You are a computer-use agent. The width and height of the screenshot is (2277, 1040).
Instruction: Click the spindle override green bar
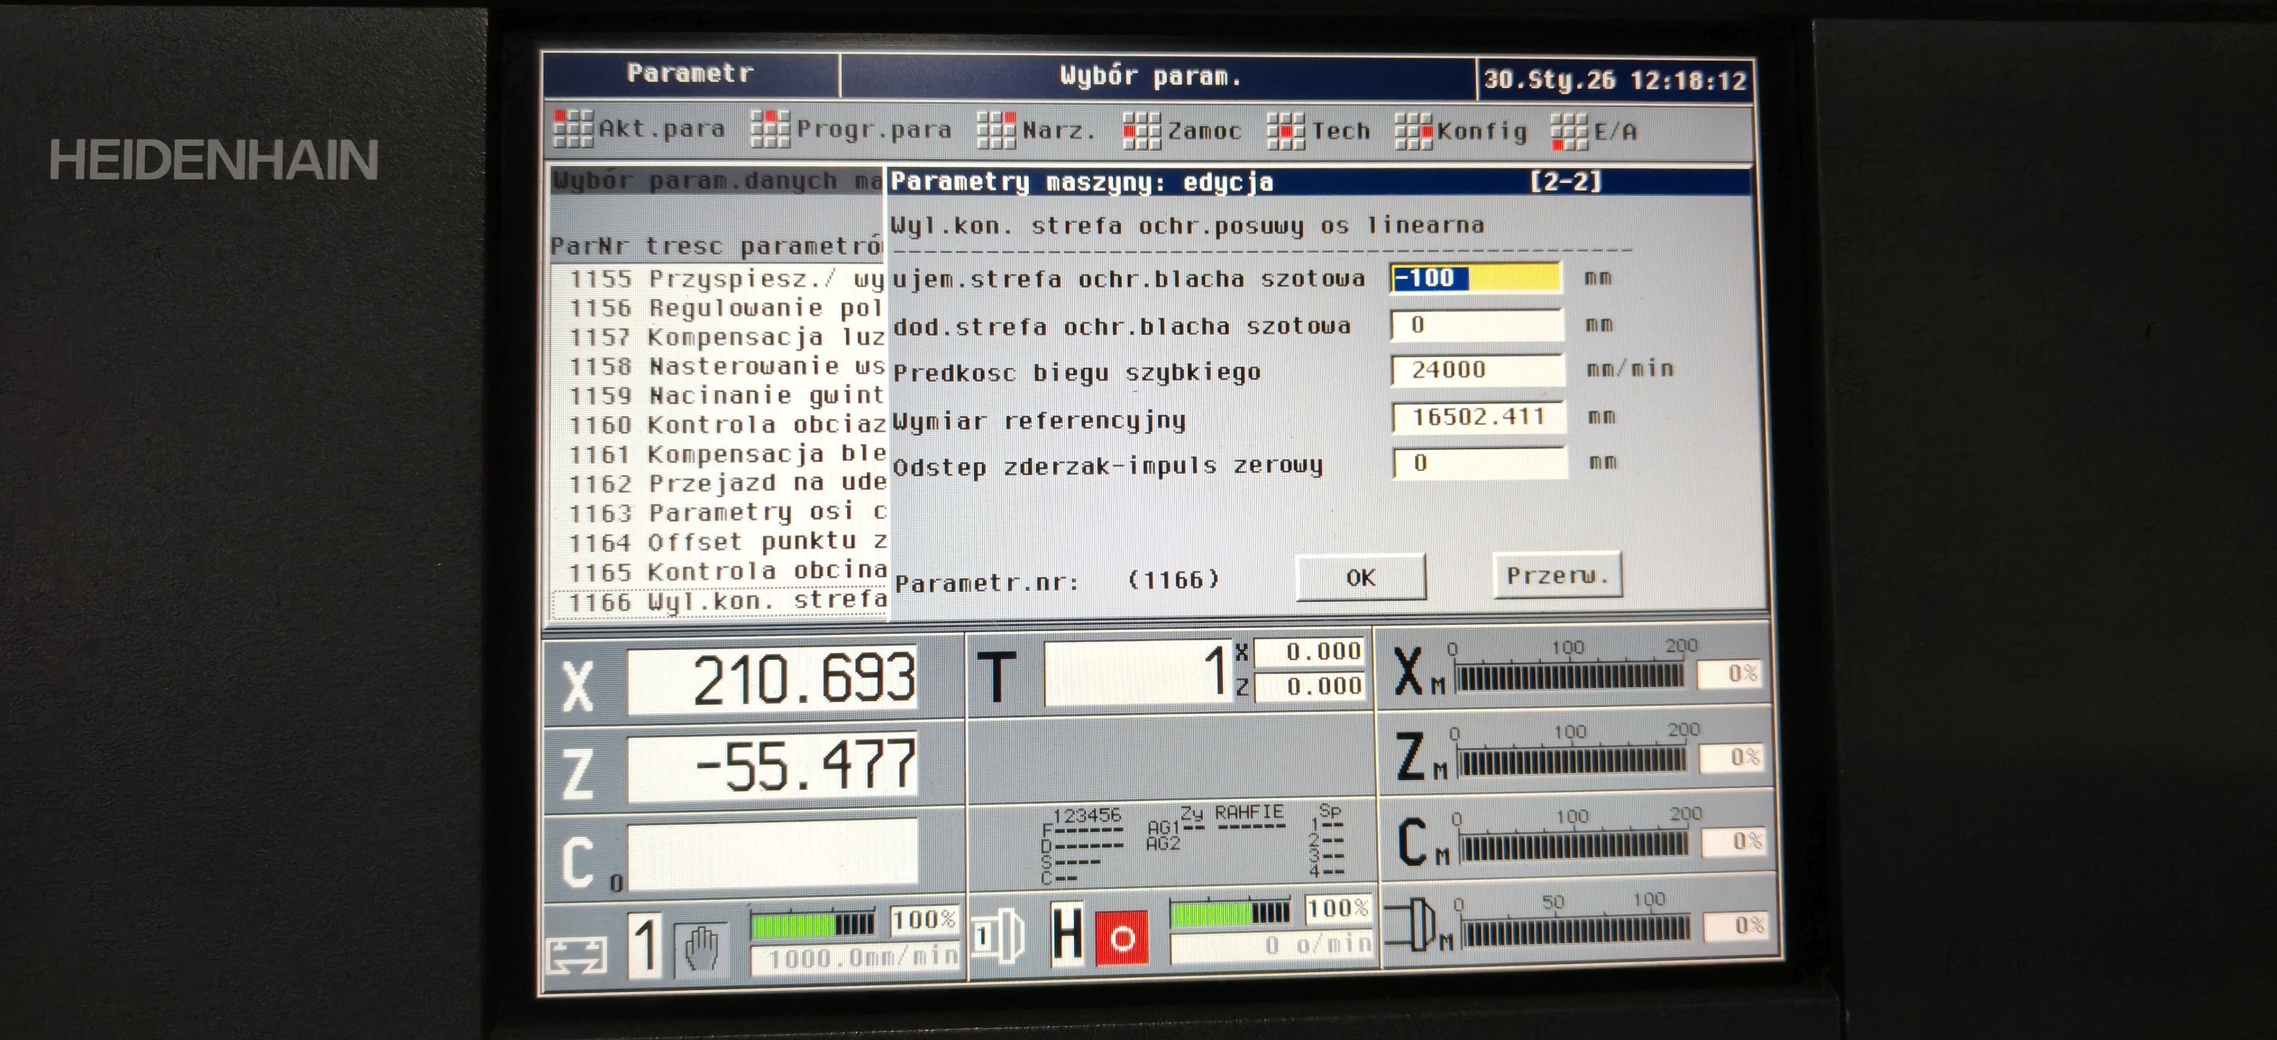(x=1230, y=912)
